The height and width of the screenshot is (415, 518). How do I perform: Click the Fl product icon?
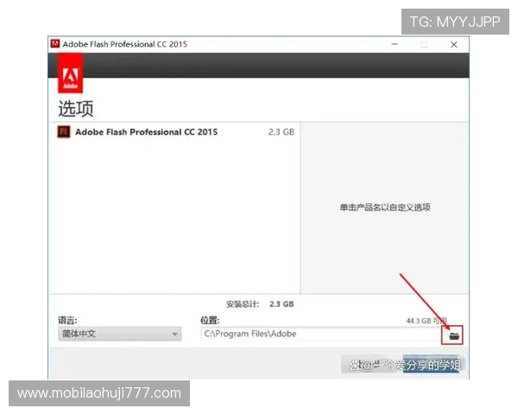(x=63, y=131)
